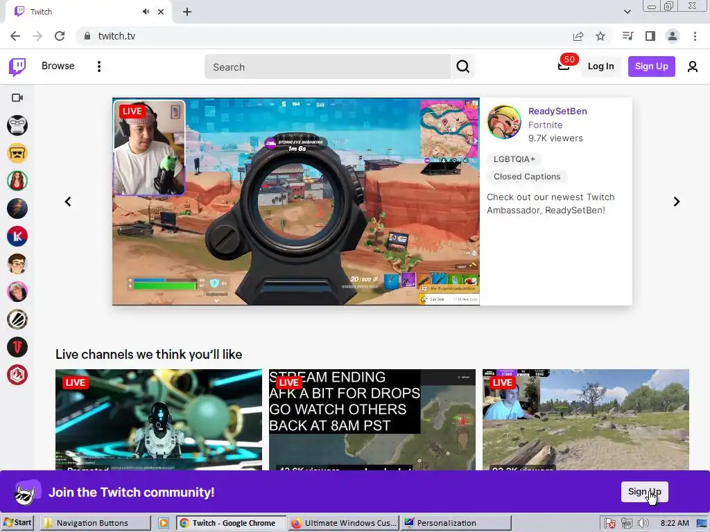Click the Show desktop tray icon
This screenshot has width=710, height=532.
tap(702, 524)
